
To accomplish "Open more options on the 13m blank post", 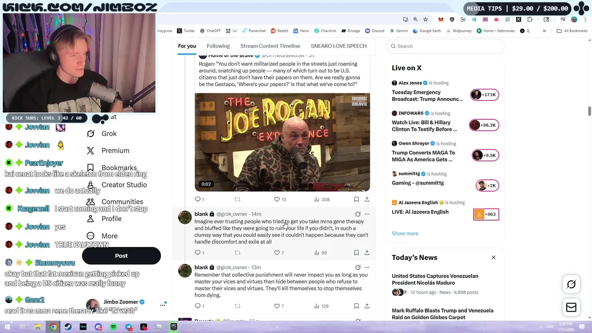I will [x=367, y=267].
